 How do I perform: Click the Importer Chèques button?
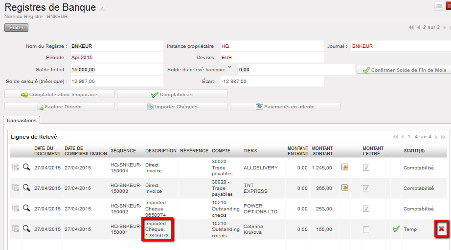coord(172,106)
